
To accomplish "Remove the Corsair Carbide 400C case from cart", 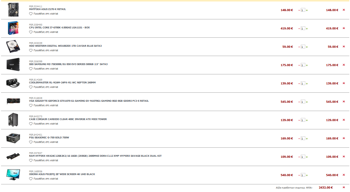I will click(x=344, y=120).
